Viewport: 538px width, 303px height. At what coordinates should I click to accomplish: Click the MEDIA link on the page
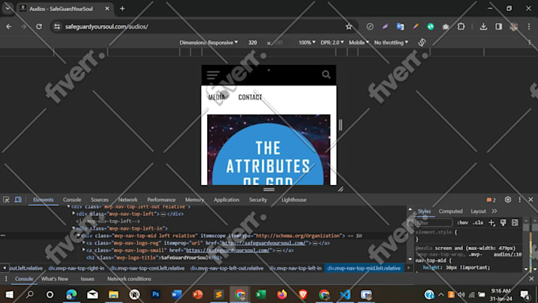217,97
